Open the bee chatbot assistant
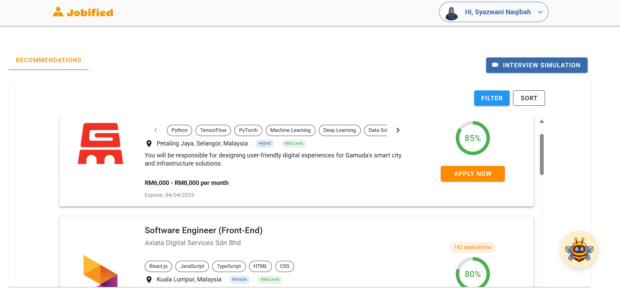The width and height of the screenshot is (620, 291). tap(579, 250)
